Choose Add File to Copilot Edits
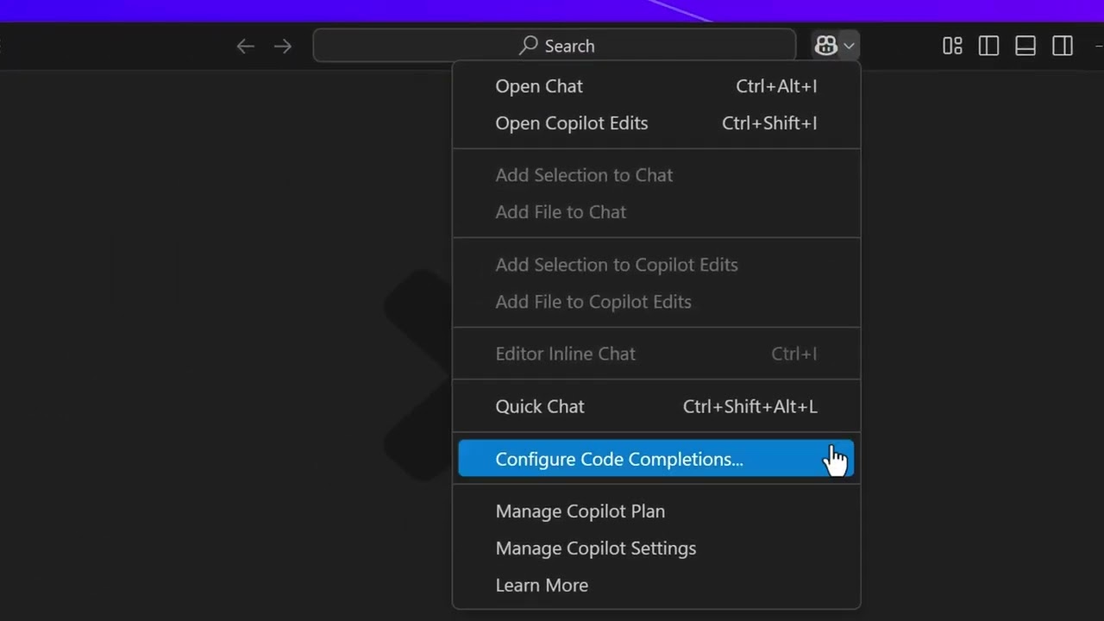Screen dimensions: 1104x621 (x=593, y=302)
